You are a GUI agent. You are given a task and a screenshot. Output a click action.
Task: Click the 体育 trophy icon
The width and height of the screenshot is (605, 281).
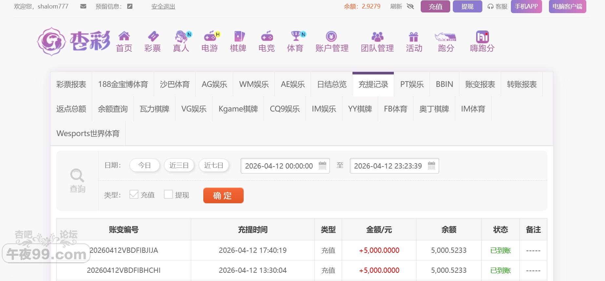(x=295, y=36)
